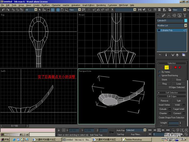Screen dimensions: 189x142
Task: Click the Cylinder01 object color swatch
Action: [x=186, y=21]
